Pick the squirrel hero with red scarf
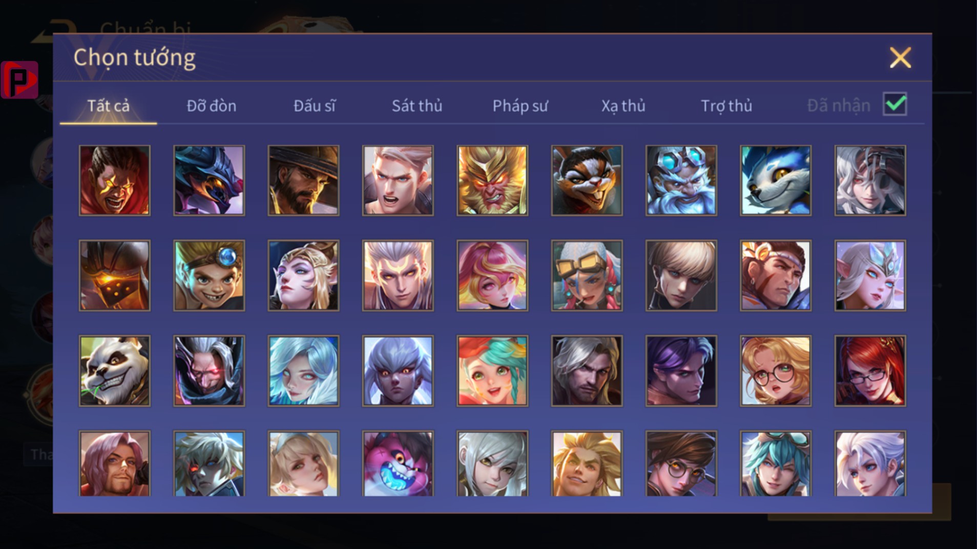The width and height of the screenshot is (977, 549). tap(587, 180)
